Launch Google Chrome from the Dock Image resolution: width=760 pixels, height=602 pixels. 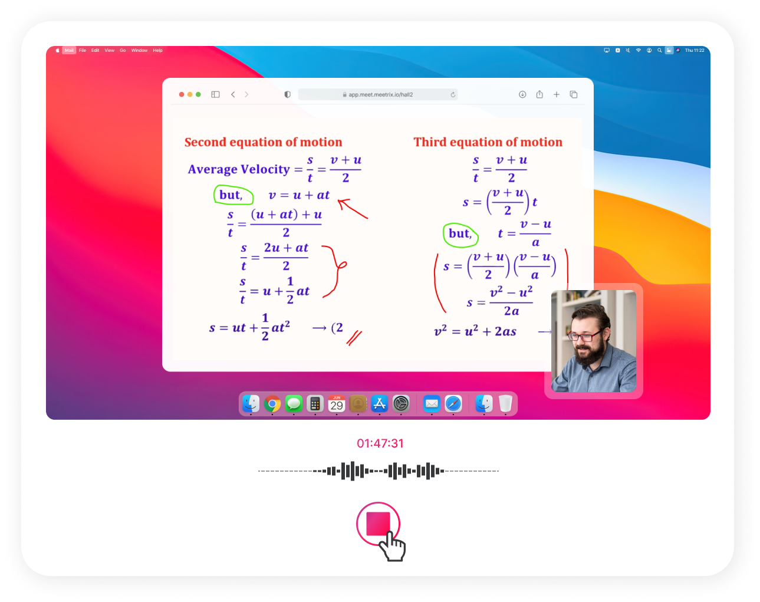point(272,404)
